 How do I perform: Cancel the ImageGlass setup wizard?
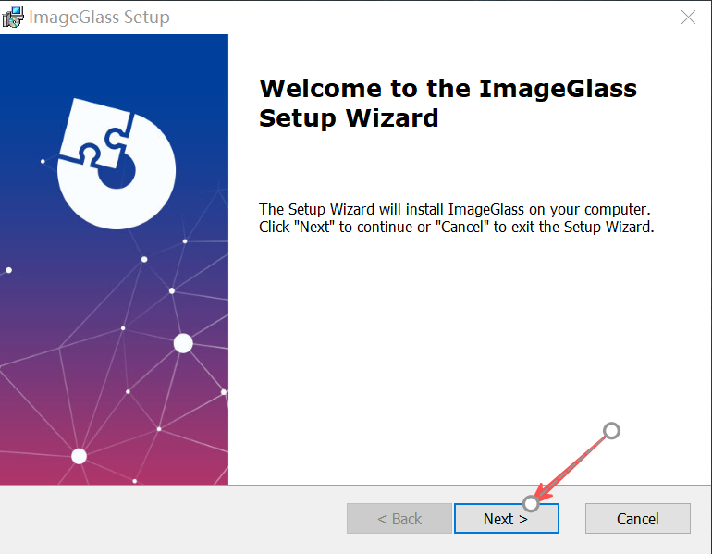click(x=637, y=519)
